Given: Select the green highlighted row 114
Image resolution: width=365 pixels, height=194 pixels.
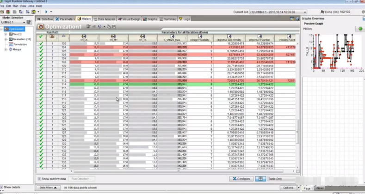Looking at the screenshot, I should click(x=139, y=85).
